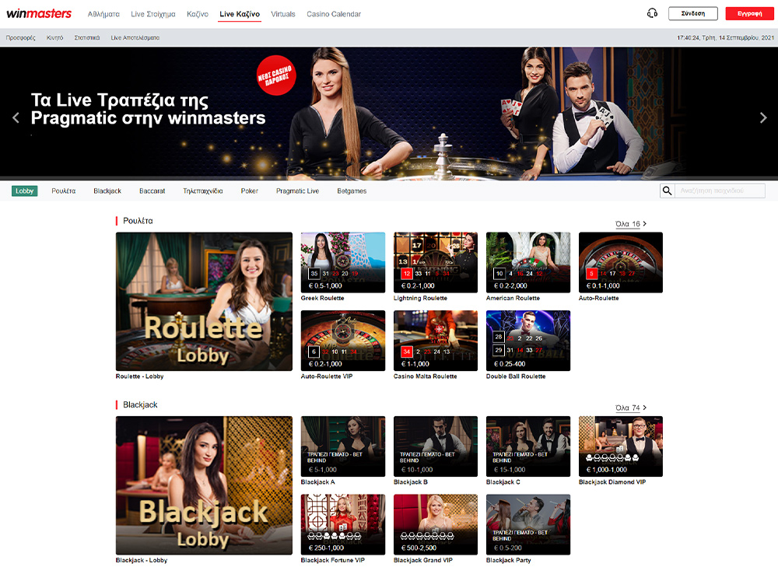
Task: Open the Προσφορές link
Action: point(21,37)
